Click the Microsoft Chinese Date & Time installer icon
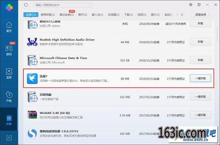 point(32,60)
